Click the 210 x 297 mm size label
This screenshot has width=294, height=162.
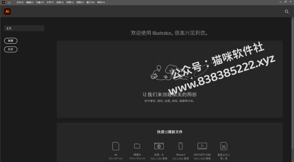click(x=116, y=159)
